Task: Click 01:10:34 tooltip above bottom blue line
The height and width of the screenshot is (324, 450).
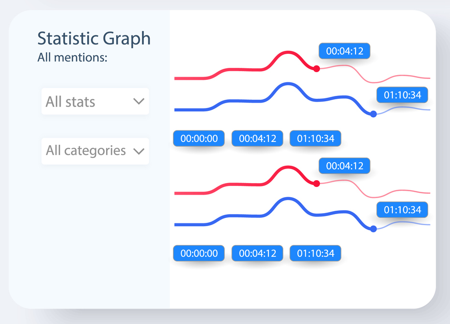Action: tap(403, 210)
